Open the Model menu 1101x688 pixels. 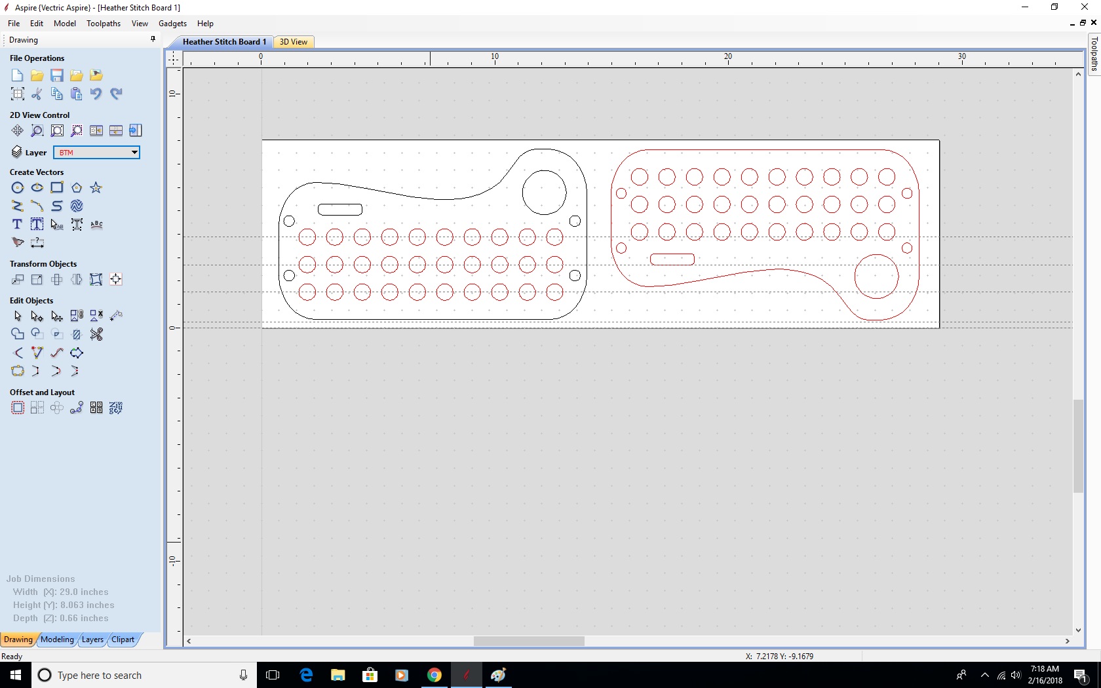tap(65, 23)
